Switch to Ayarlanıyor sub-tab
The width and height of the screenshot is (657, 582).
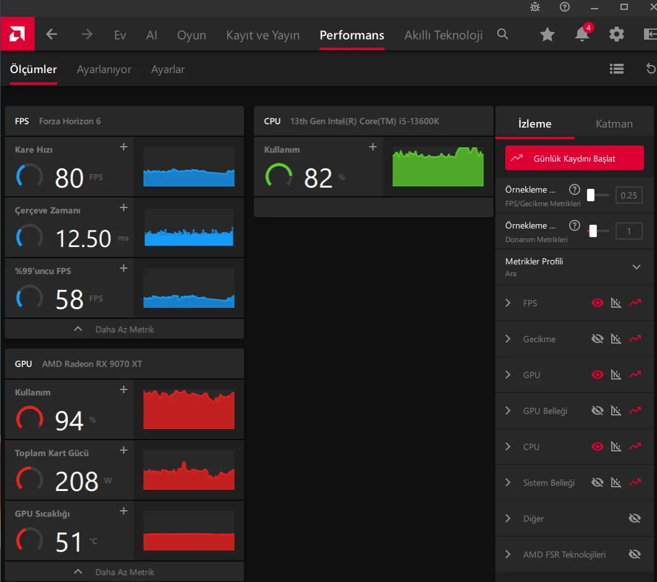pyautogui.click(x=104, y=69)
